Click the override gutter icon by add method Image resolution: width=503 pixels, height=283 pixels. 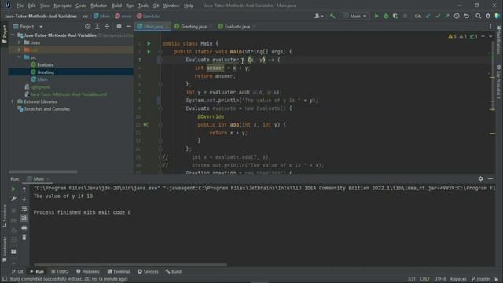point(146,124)
